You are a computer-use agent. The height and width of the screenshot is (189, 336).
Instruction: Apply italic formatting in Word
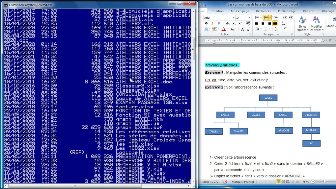tap(212, 23)
